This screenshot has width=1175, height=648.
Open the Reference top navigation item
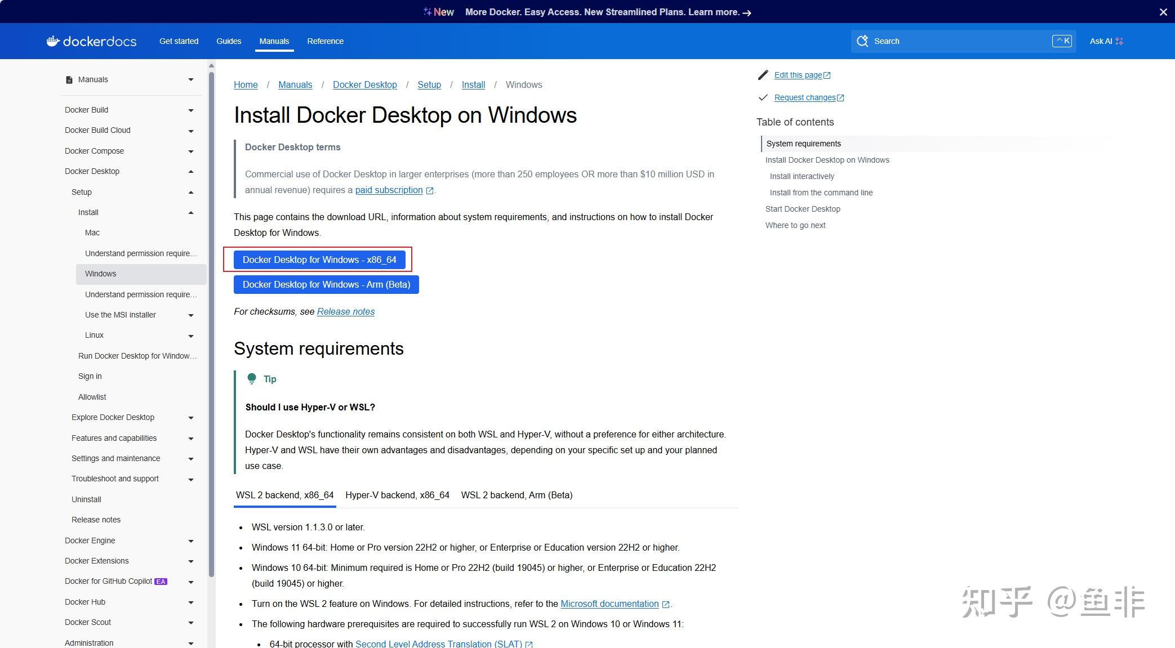pyautogui.click(x=325, y=41)
